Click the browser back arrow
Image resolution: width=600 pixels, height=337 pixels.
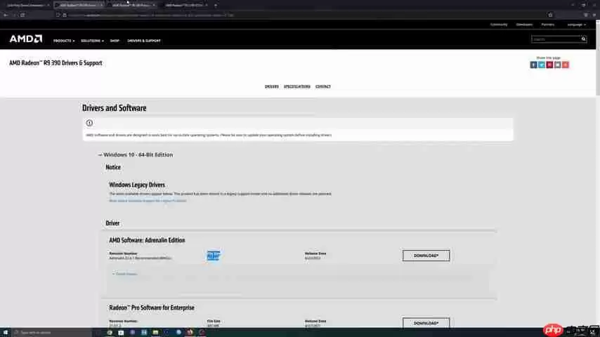[6, 15]
